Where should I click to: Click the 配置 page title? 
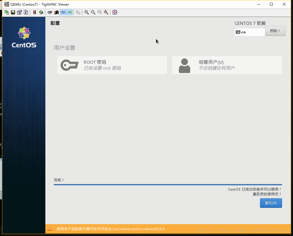55,23
